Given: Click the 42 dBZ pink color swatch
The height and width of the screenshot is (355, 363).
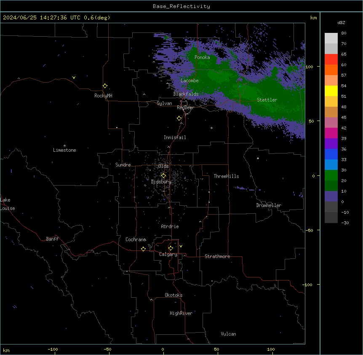Looking at the screenshot, I should (331, 122).
